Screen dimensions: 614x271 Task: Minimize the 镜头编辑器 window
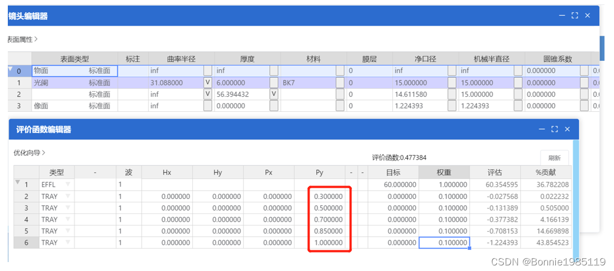tap(562, 16)
